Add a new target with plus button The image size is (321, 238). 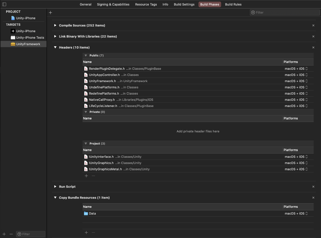[4, 234]
